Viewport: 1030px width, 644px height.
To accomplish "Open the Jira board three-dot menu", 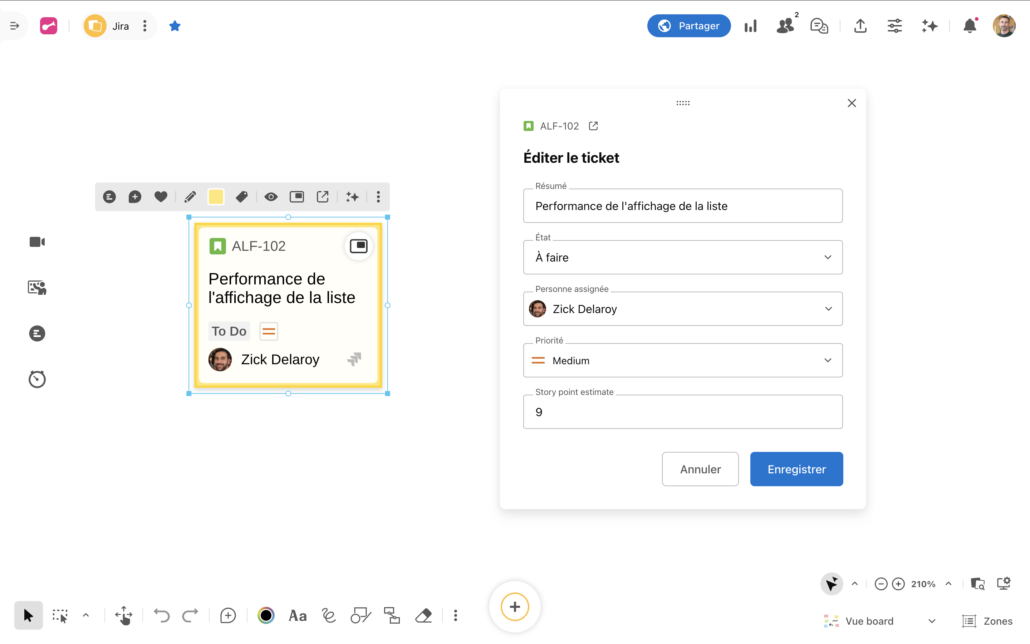I will [145, 26].
